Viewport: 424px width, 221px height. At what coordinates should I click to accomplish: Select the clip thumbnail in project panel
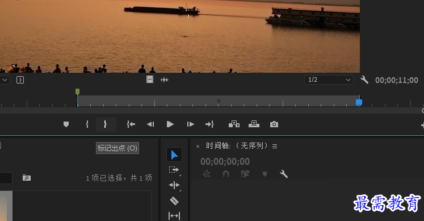(x=6, y=206)
